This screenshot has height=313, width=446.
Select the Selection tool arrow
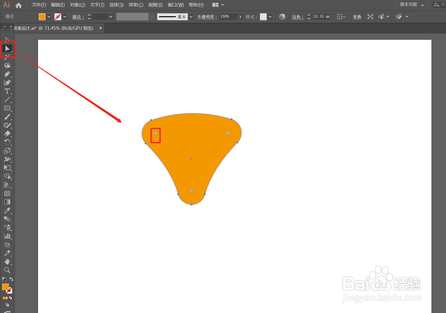coord(7,39)
